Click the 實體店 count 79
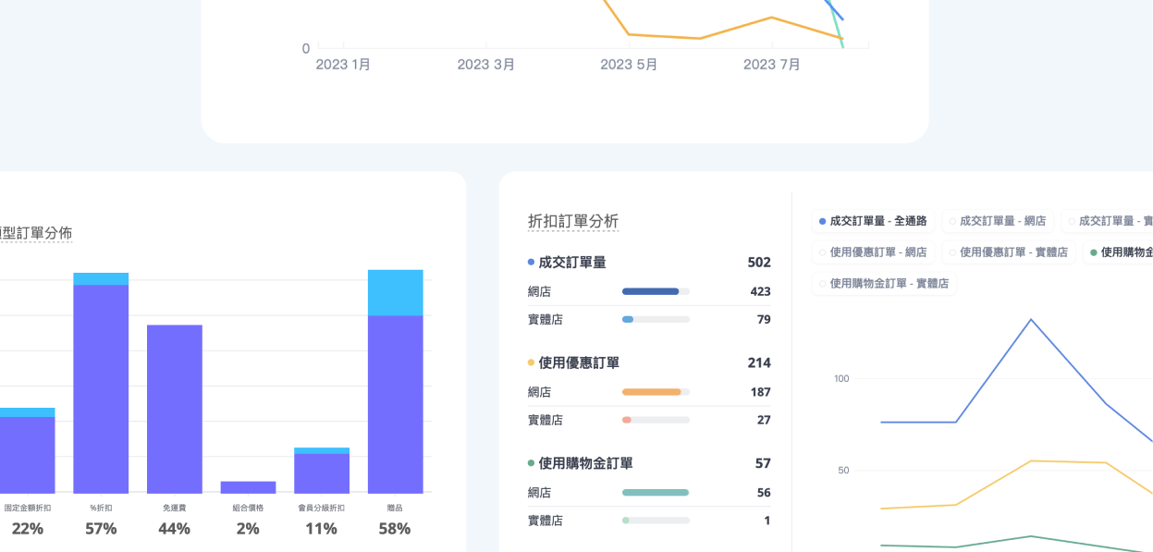Image resolution: width=1153 pixels, height=552 pixels. pos(764,319)
